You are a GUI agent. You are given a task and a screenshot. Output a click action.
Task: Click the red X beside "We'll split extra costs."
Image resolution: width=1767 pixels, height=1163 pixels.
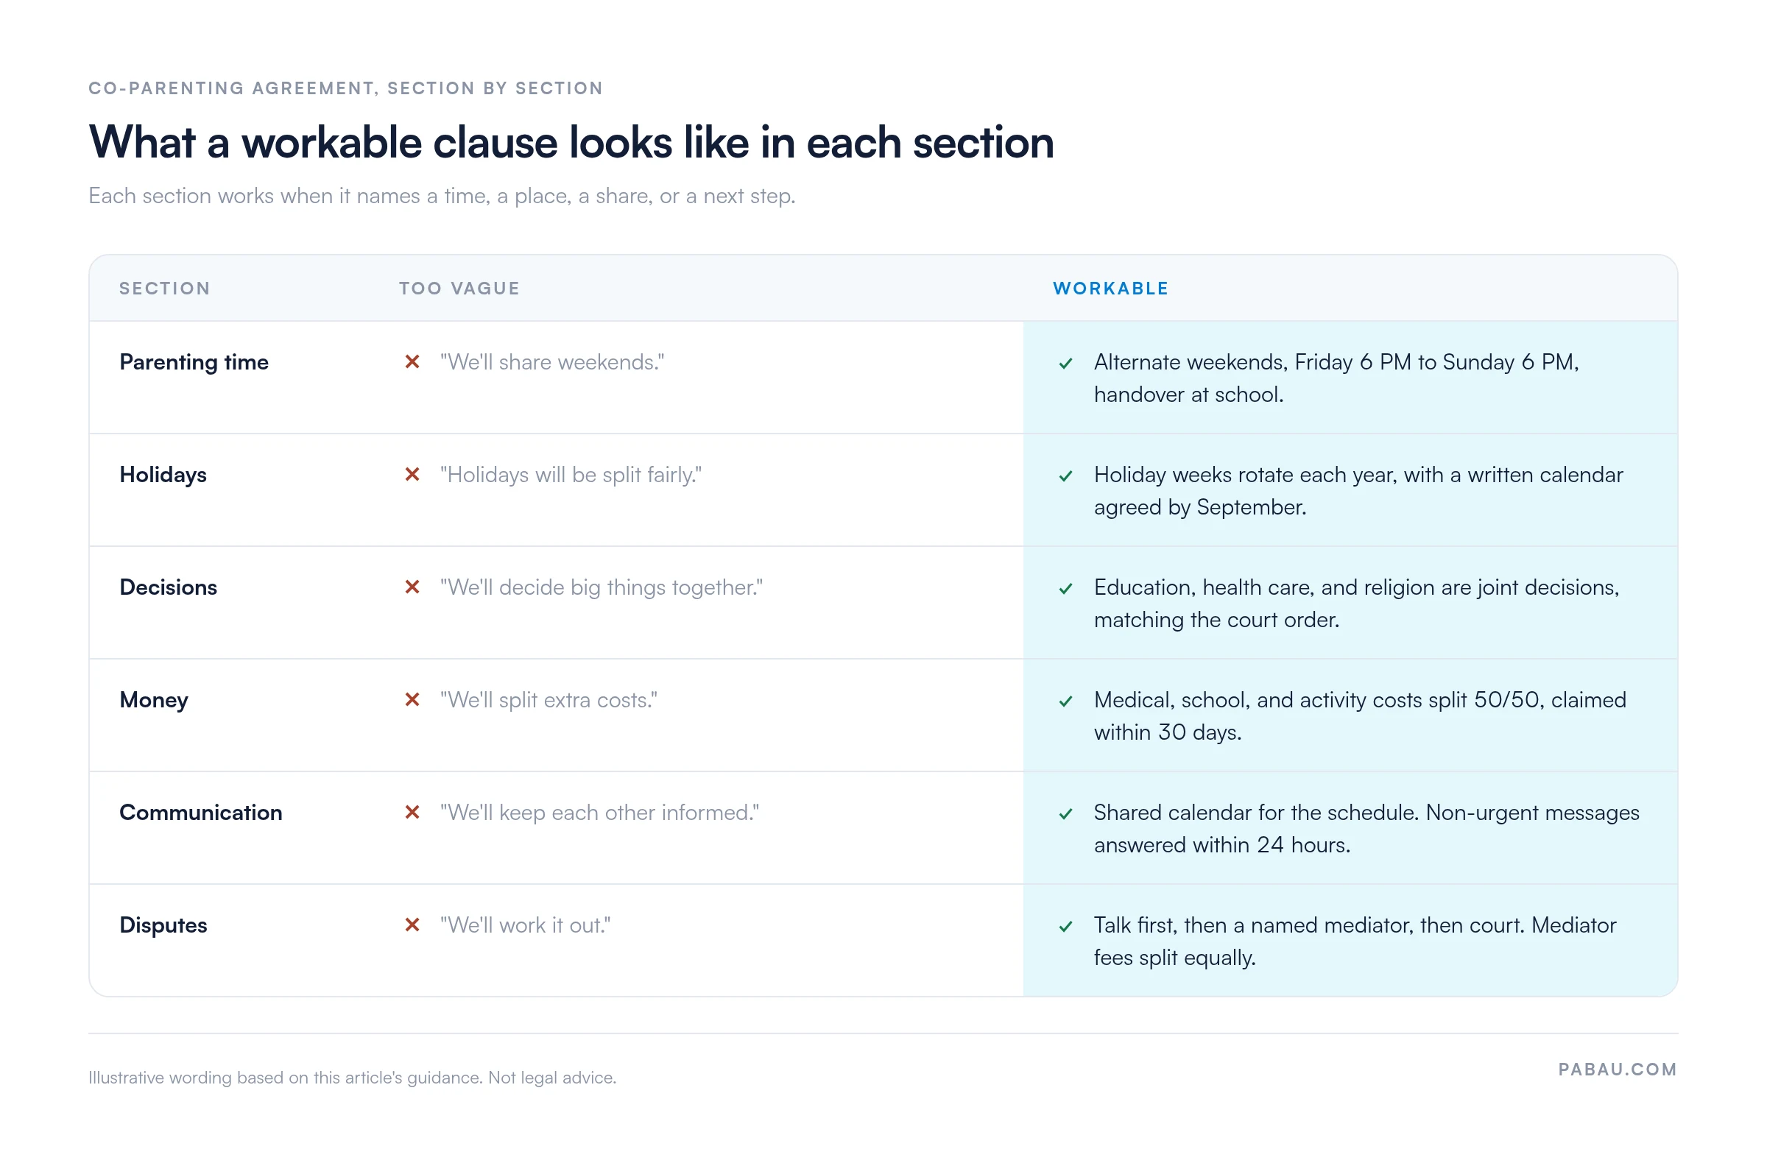[412, 700]
